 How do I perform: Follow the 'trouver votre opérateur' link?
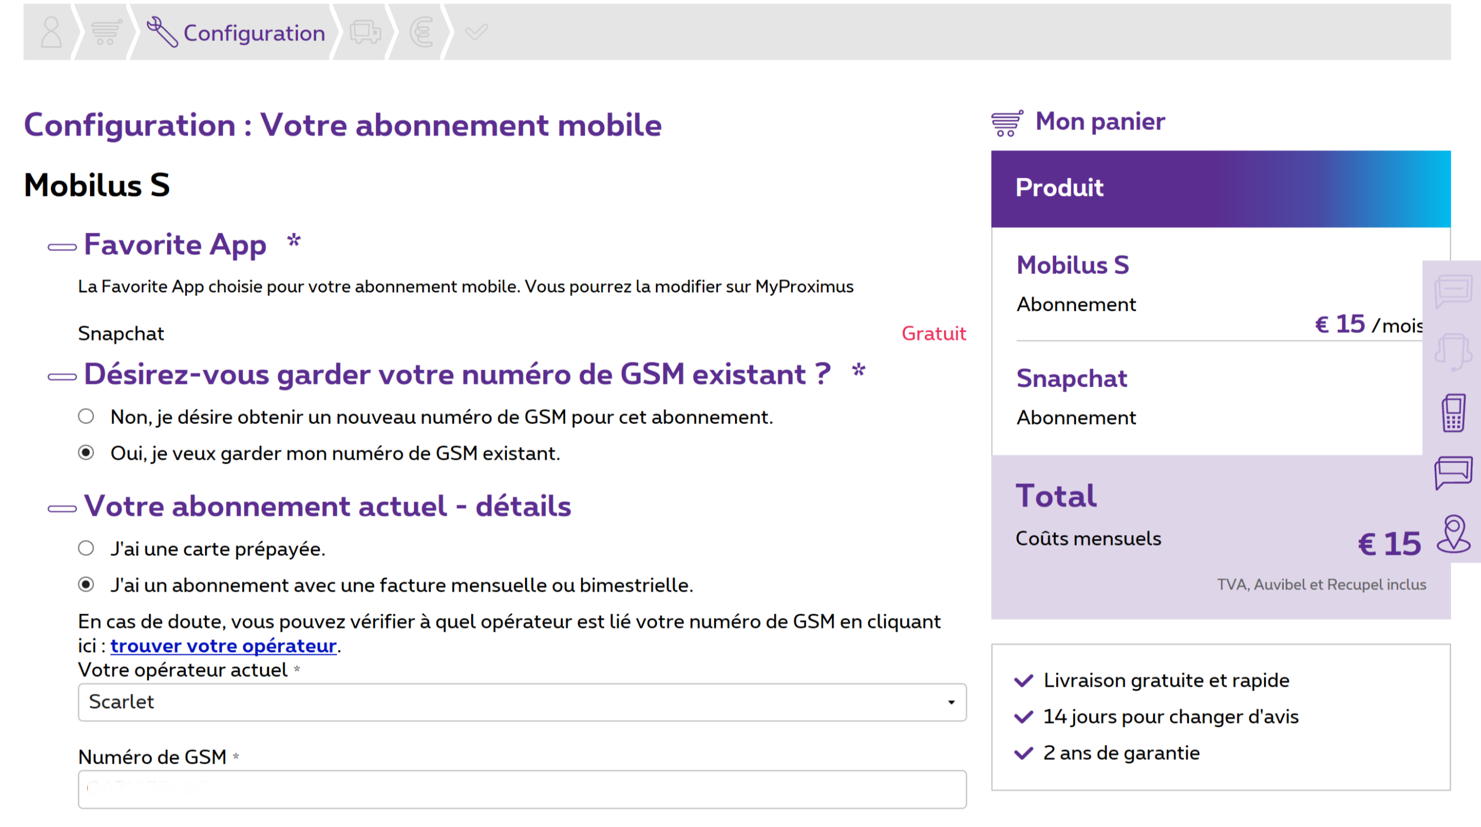(223, 646)
